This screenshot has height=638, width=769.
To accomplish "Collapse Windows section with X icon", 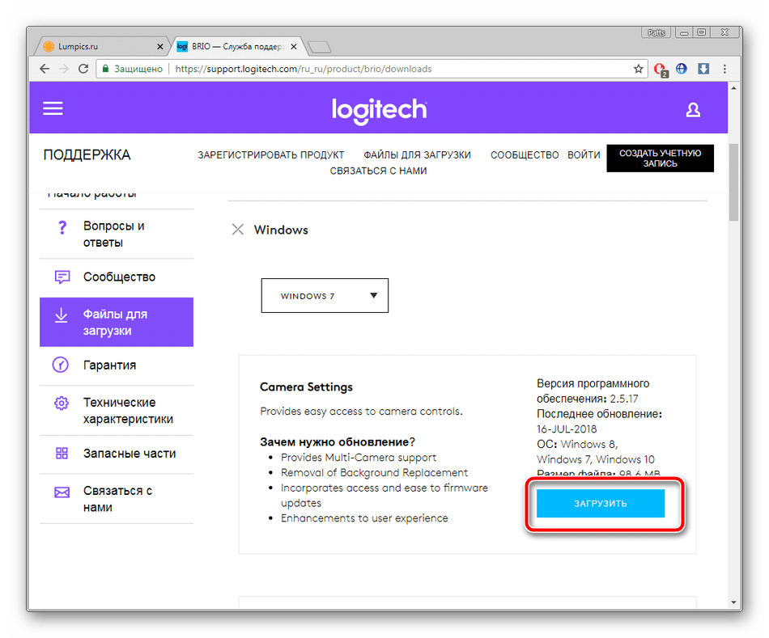I will [238, 230].
